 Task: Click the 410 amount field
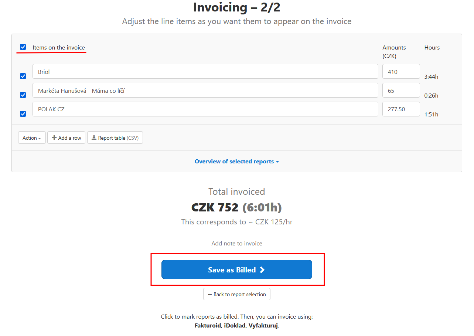(x=401, y=72)
